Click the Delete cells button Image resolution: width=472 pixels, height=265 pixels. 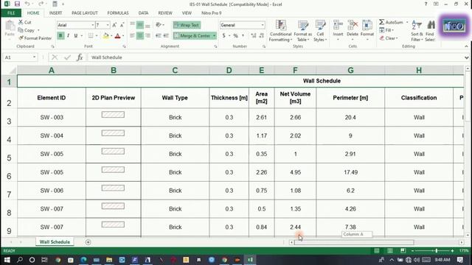(353, 31)
